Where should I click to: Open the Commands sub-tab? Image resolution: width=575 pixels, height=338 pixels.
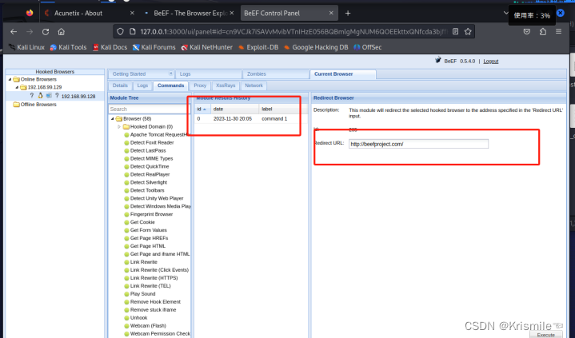pos(170,85)
